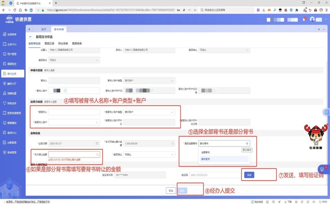Screen dimensions: 330x204
Task: Click 发送 to send verification code
Action: click(249, 175)
